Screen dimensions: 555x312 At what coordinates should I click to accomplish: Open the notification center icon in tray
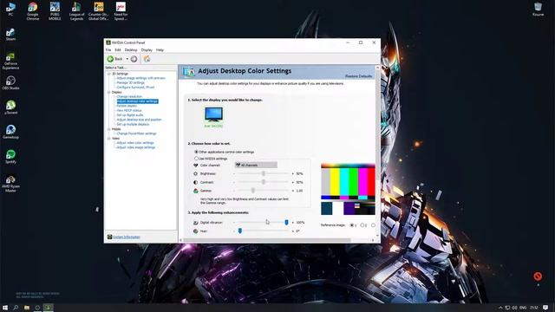(x=545, y=308)
